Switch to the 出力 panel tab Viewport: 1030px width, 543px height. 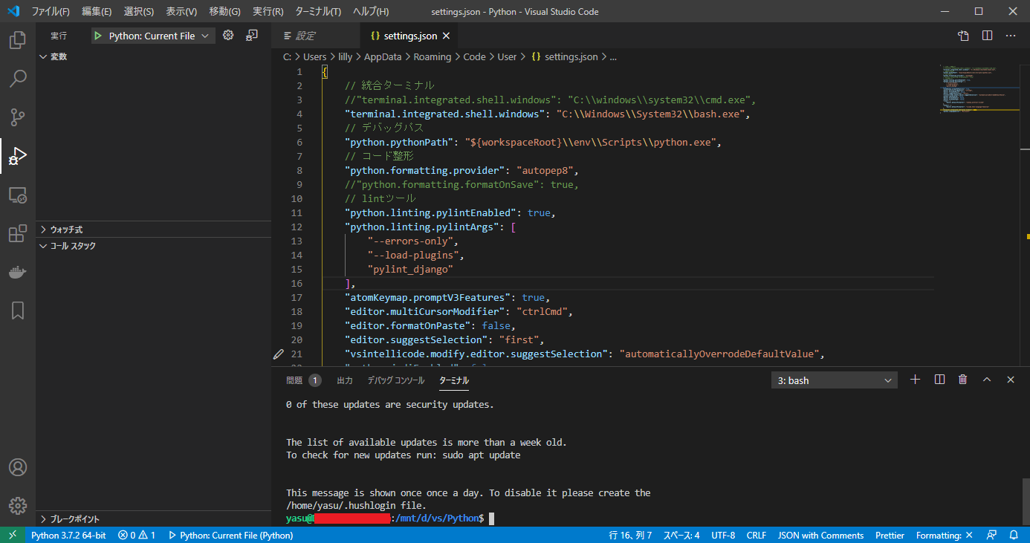pyautogui.click(x=345, y=380)
